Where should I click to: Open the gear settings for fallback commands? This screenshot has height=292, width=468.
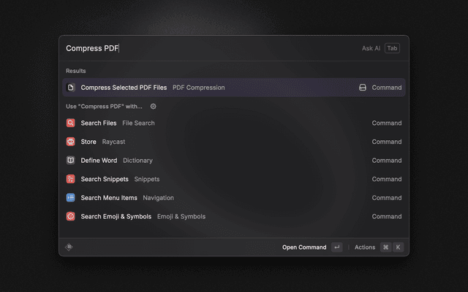[x=153, y=107]
